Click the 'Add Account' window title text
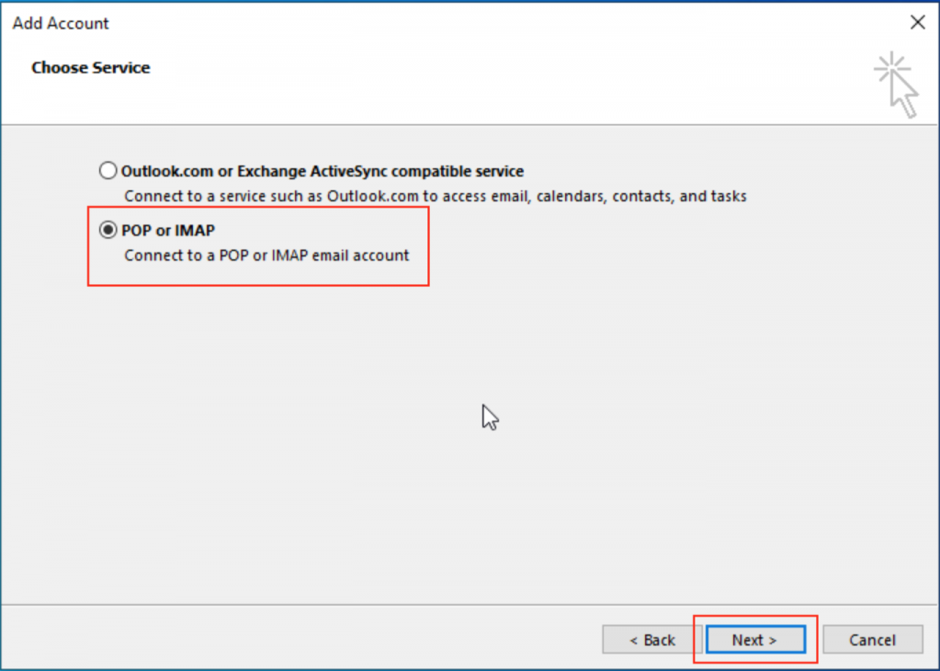 (61, 23)
